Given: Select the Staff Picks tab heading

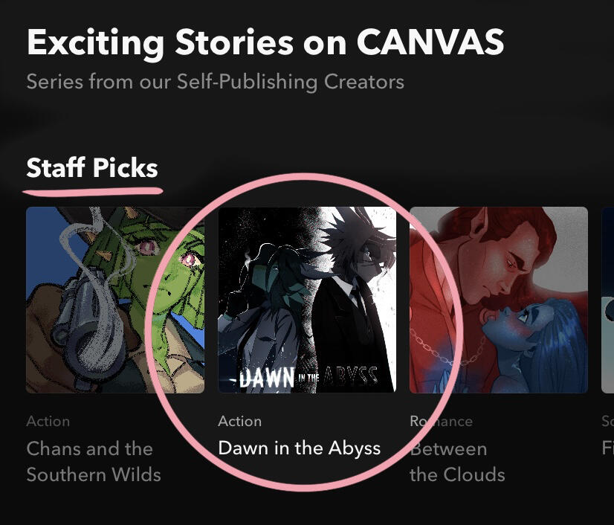Looking at the screenshot, I should [92, 167].
